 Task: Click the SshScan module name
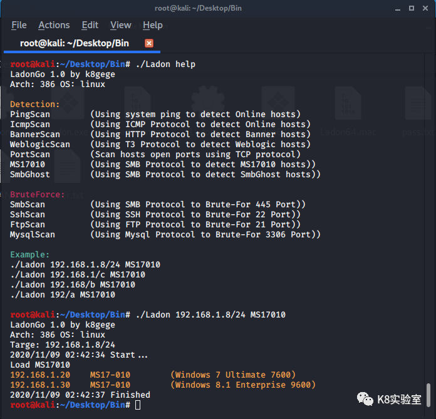[28, 214]
